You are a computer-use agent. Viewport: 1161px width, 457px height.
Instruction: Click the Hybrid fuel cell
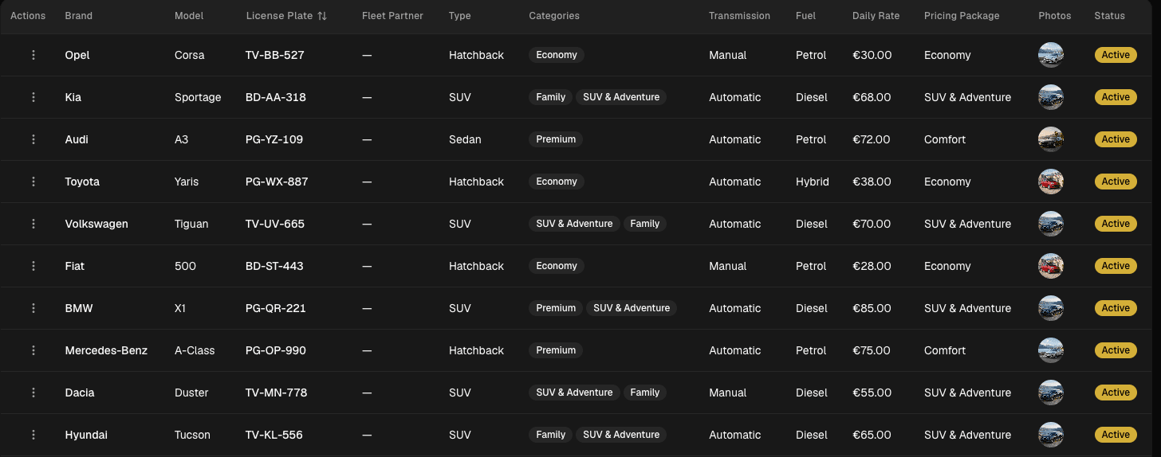tap(813, 182)
